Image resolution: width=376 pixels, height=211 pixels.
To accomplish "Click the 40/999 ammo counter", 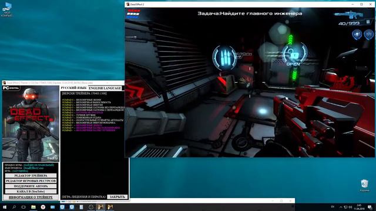I will pyautogui.click(x=349, y=23).
